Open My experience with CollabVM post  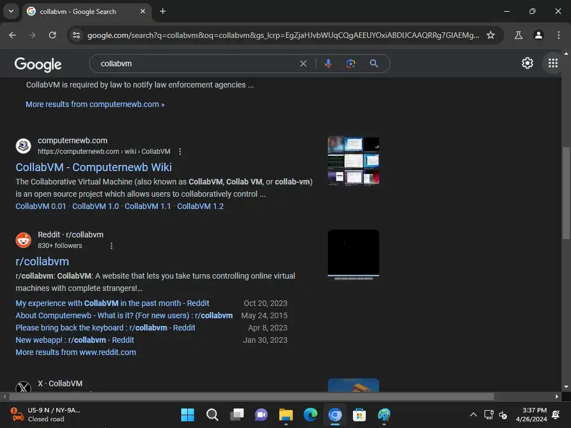113,303
